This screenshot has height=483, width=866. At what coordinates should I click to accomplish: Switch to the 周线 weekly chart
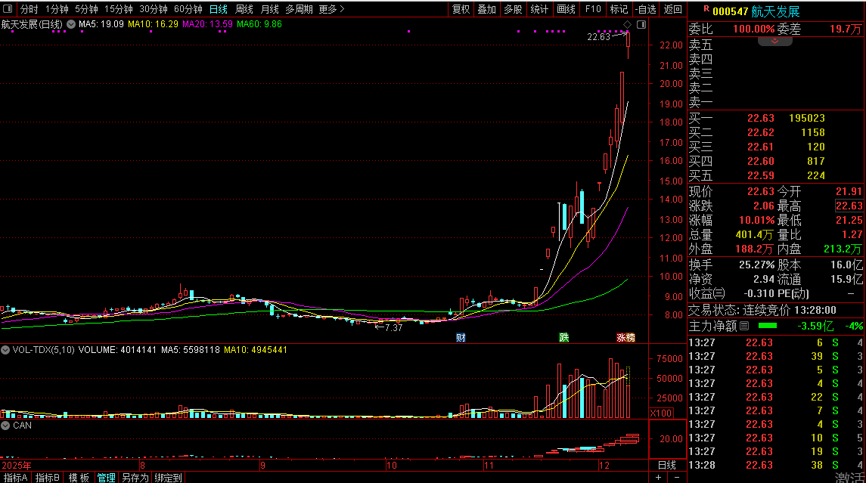pos(244,9)
